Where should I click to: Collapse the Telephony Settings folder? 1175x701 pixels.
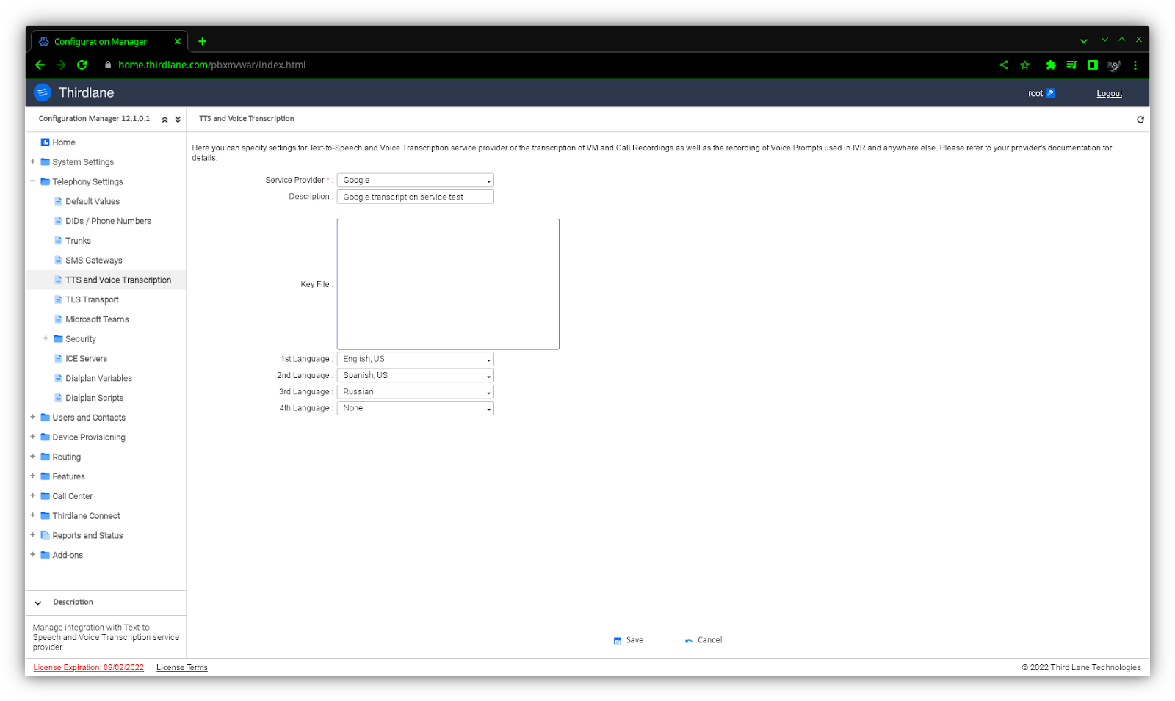[x=32, y=181]
